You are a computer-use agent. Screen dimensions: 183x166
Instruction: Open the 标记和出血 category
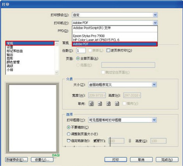(x=15, y=51)
